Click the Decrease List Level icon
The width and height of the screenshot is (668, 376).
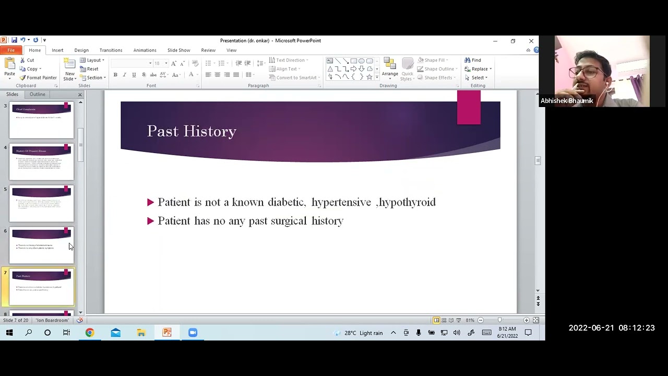click(x=238, y=63)
